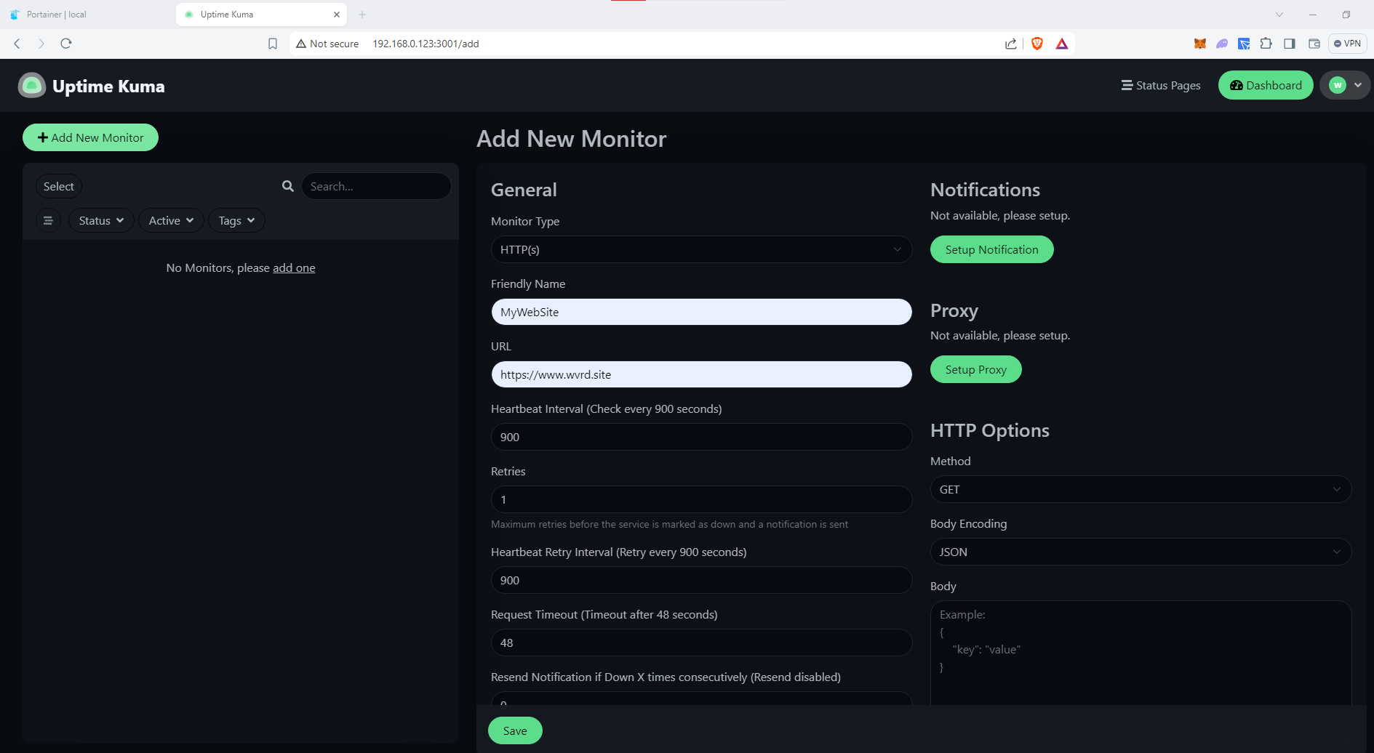Viewport: 1374px width, 753px height.
Task: Follow the 'add one' link
Action: [294, 267]
